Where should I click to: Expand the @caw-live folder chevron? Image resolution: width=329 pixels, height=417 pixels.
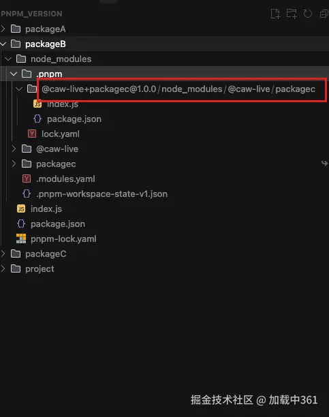pos(14,149)
